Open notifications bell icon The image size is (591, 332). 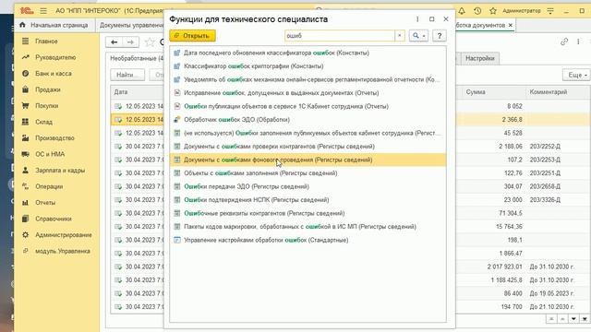462,11
